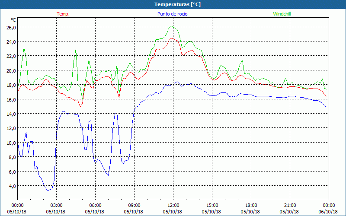346x216 pixels.
Task: Click the 06/10/18 date label
Action: [328, 212]
